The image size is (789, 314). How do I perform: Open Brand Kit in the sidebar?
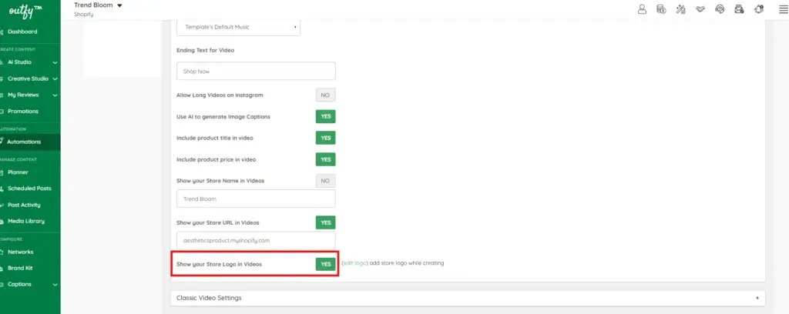point(20,269)
